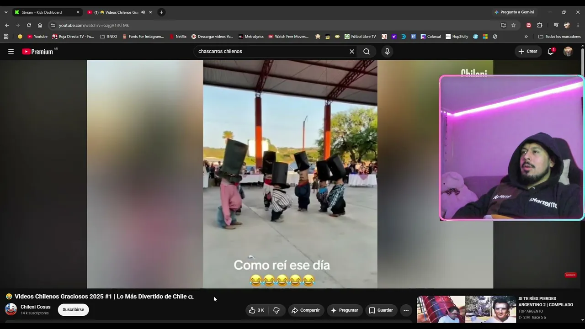This screenshot has width=585, height=329.
Task: Open the Netflix bookmark
Action: [178, 37]
